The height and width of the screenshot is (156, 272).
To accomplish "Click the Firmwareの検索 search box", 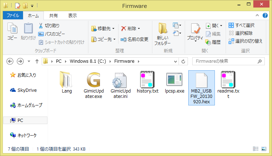I will [x=226, y=61].
